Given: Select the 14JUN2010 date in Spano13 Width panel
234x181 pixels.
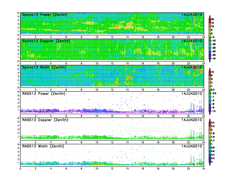Looking at the screenshot, I should [192, 67].
